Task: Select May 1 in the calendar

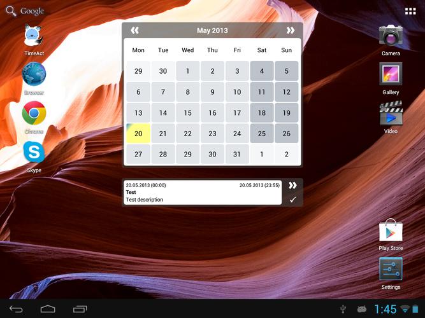Action: [x=187, y=71]
